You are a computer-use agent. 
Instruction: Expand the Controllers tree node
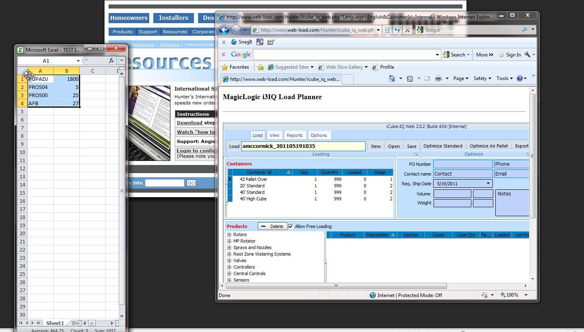229,267
